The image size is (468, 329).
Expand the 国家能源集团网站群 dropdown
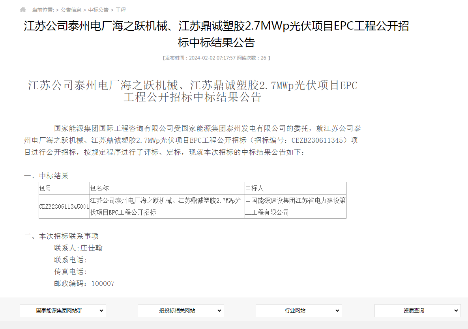tap(63, 311)
